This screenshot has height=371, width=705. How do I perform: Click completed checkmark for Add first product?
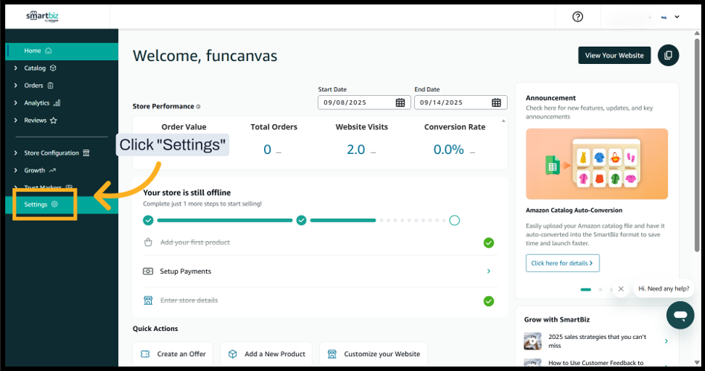pyautogui.click(x=489, y=242)
